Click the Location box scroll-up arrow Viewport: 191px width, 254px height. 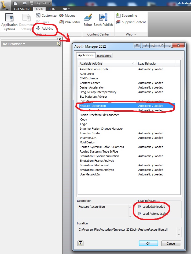(179, 230)
